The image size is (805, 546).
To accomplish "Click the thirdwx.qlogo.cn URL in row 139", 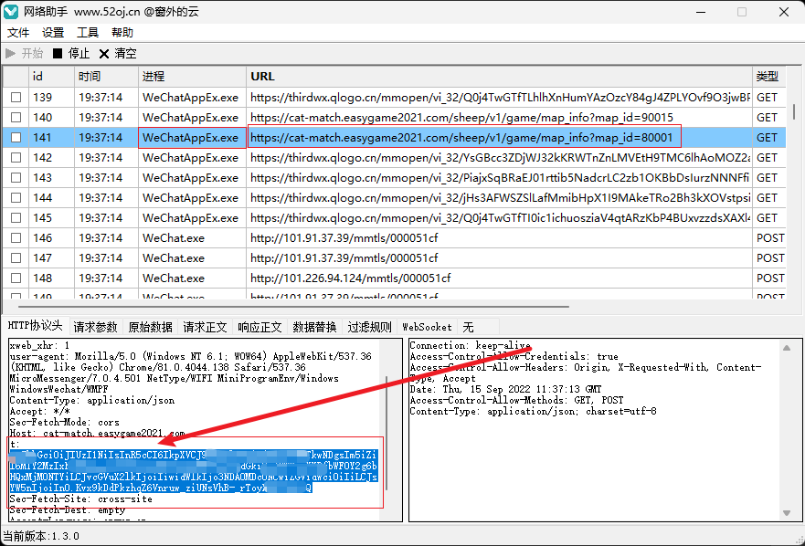I will 500,98.
